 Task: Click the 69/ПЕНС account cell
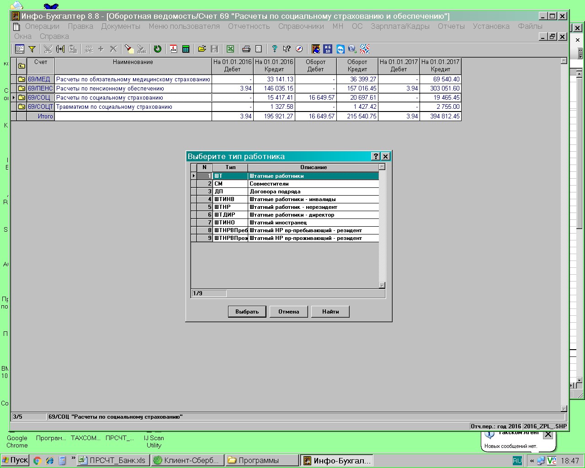click(40, 88)
